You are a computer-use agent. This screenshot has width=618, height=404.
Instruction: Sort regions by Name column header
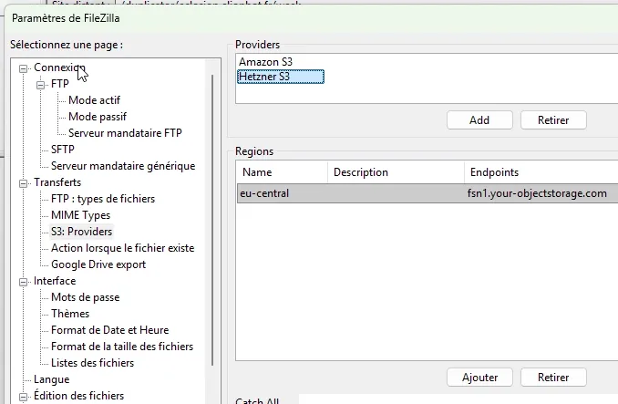pos(282,172)
